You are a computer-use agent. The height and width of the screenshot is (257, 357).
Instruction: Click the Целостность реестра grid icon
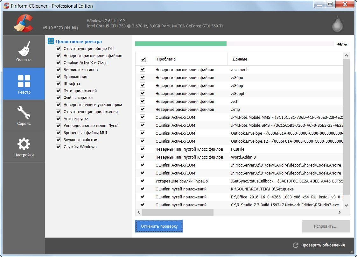click(51, 41)
